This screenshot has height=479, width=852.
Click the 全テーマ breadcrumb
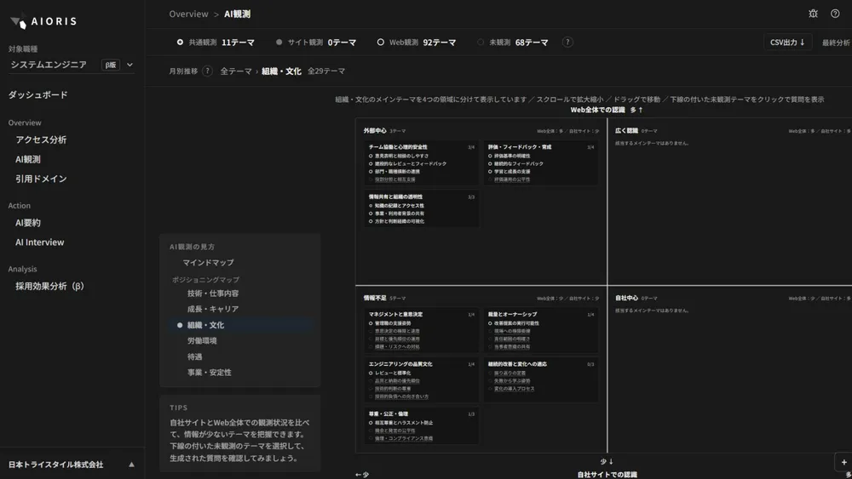coord(236,71)
